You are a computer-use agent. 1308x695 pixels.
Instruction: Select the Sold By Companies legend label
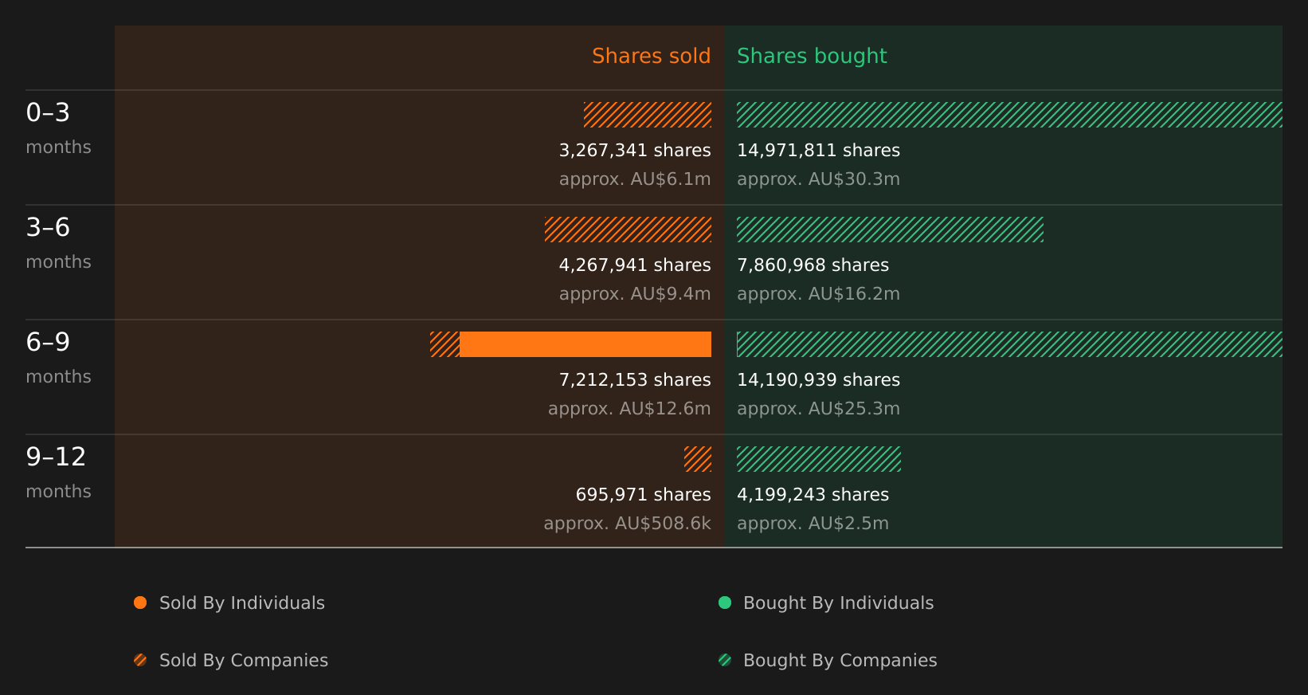point(244,661)
